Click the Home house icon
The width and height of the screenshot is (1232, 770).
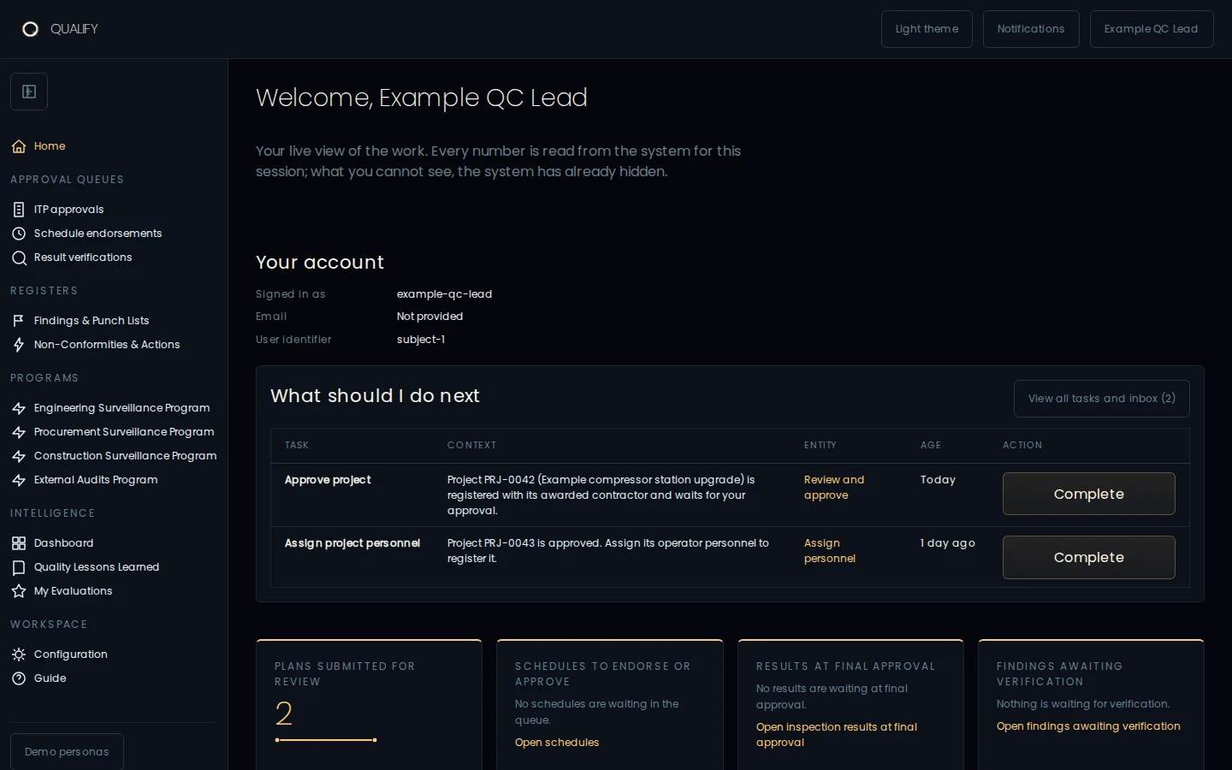click(x=19, y=146)
